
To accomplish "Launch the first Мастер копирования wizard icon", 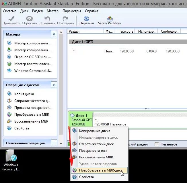I will [x=9, y=43].
